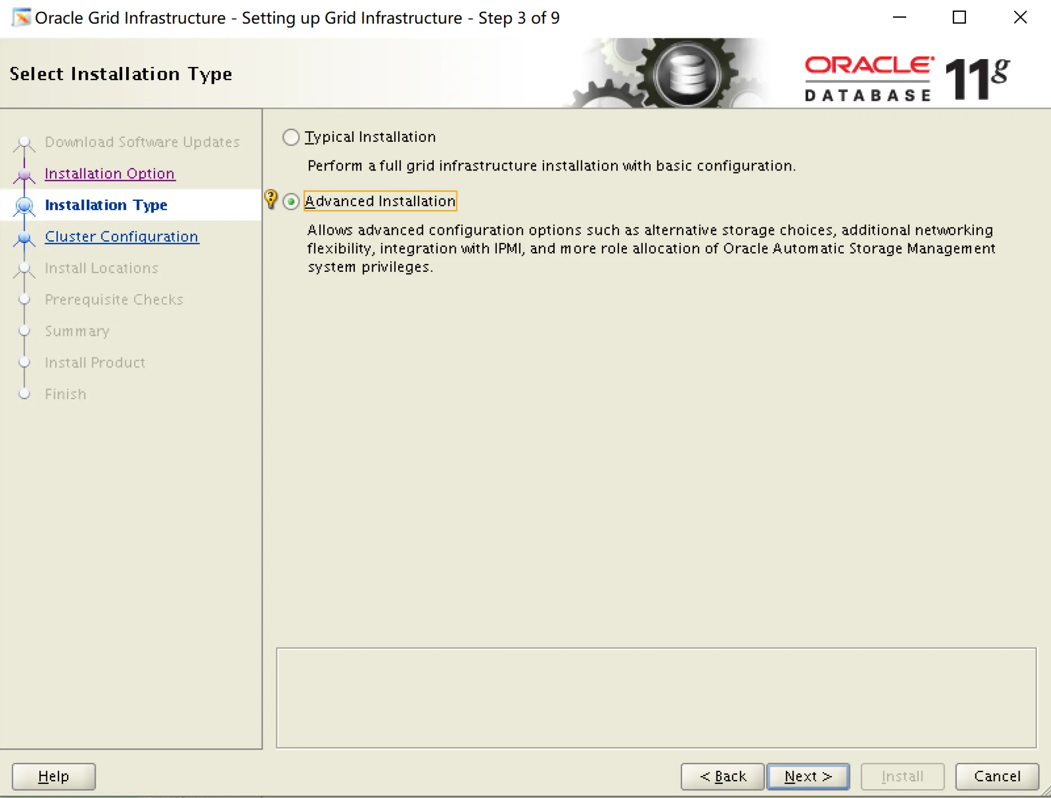The image size is (1051, 798).
Task: Open the Installation Option step link
Action: (109, 173)
